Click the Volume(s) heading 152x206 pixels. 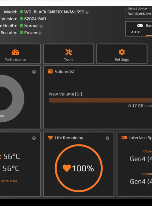coord(65,72)
